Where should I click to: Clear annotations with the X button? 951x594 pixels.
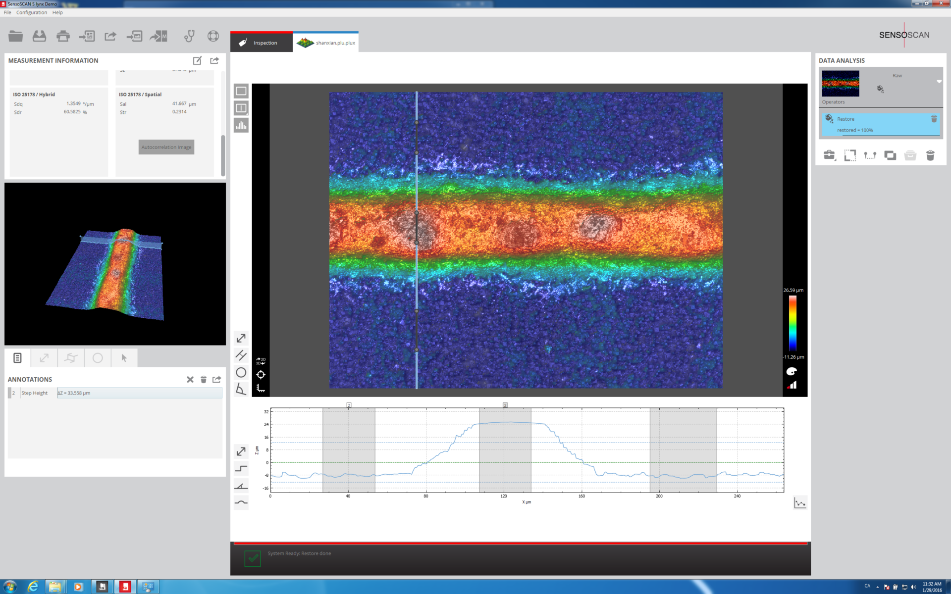tap(190, 380)
